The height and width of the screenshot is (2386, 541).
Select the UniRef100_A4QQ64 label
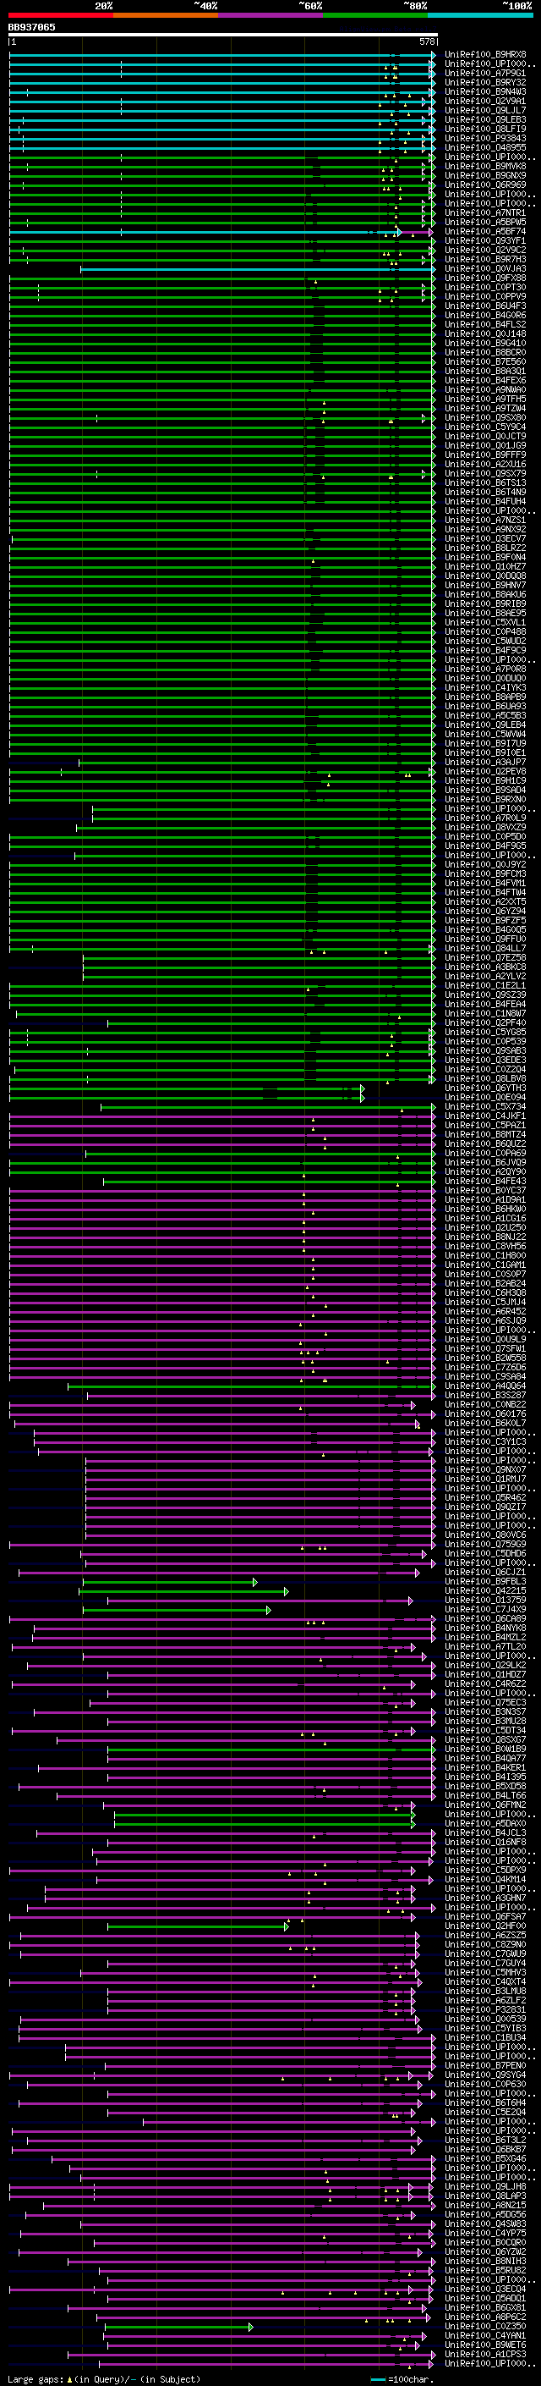tap(485, 1386)
